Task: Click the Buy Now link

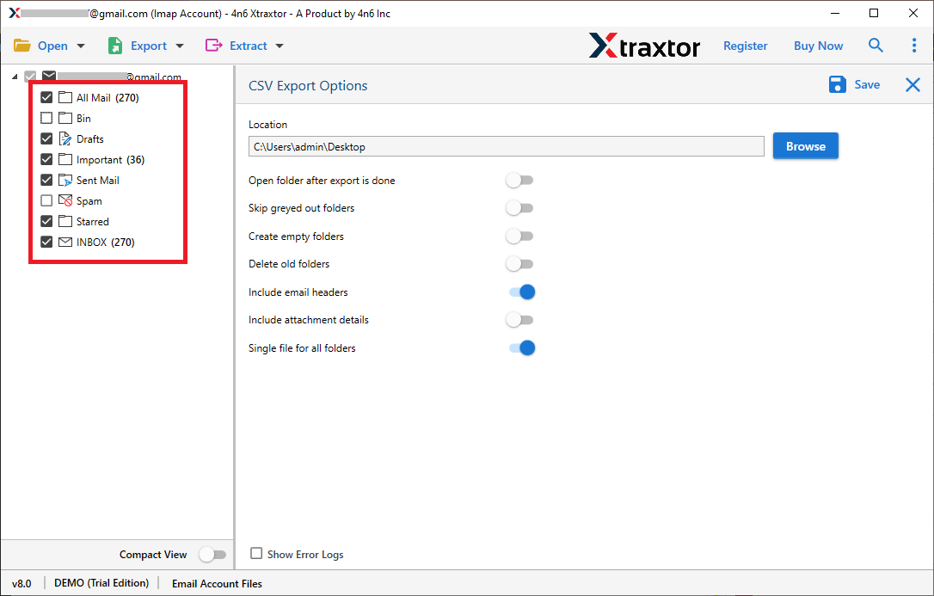Action: (818, 45)
